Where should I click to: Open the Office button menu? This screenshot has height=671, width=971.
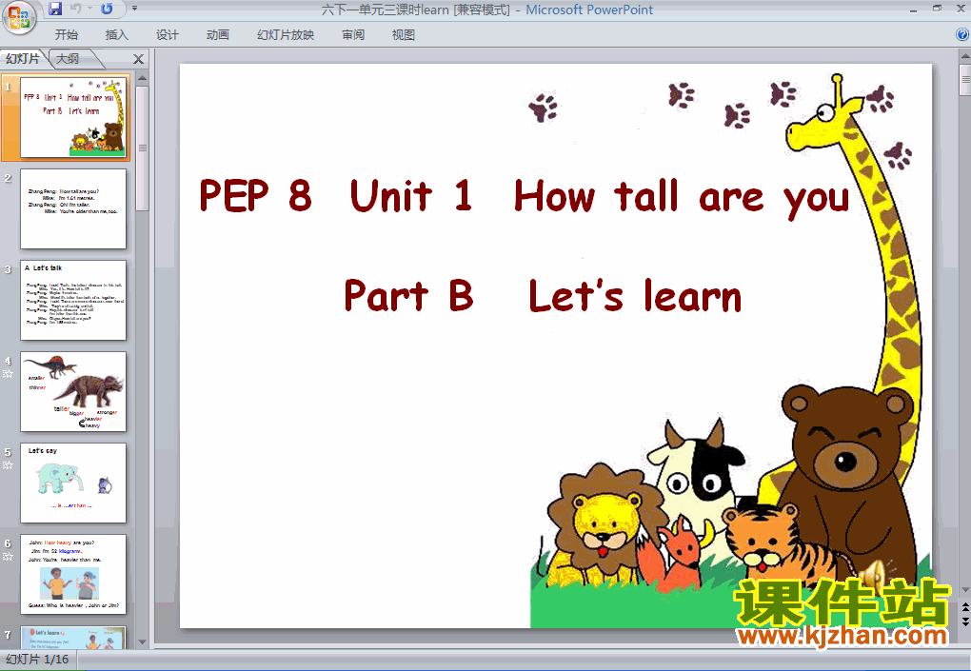pos(19,17)
